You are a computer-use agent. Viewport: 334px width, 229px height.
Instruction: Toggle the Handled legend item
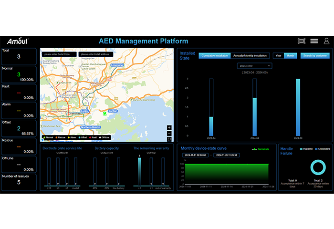[307, 149]
